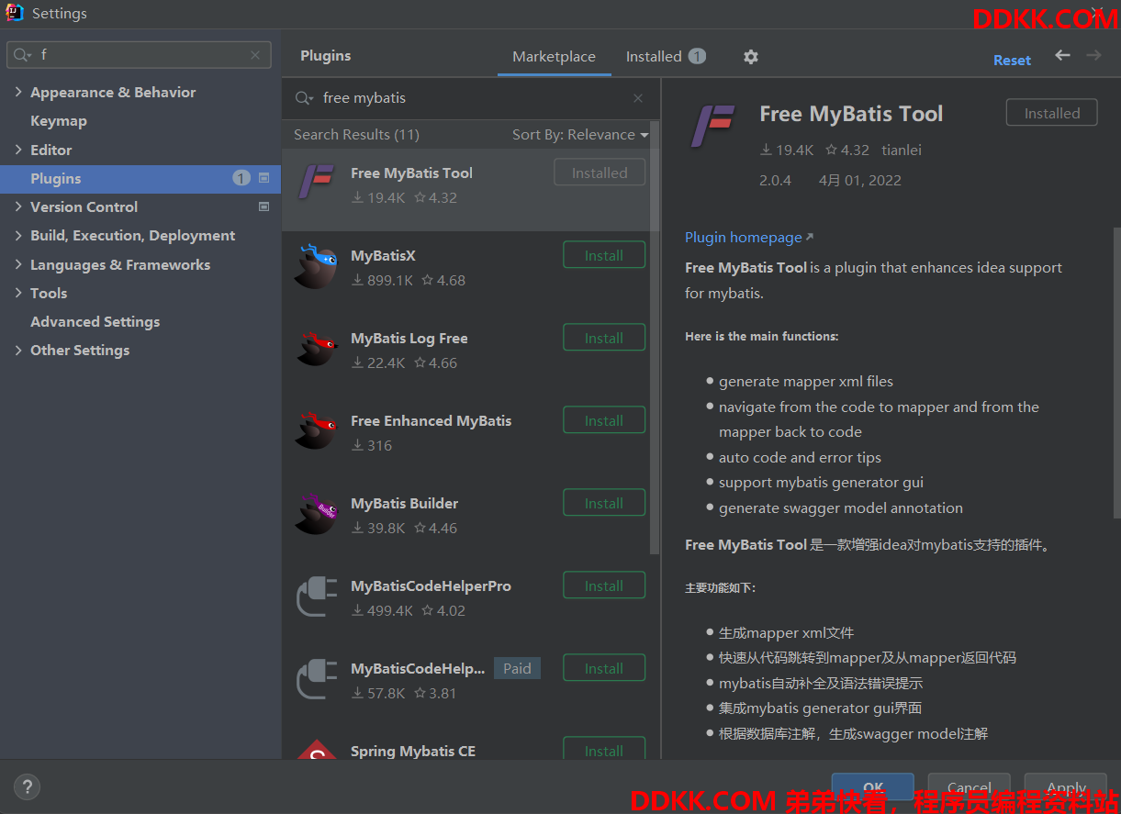
Task: Switch to the Installed tab
Action: click(x=666, y=57)
